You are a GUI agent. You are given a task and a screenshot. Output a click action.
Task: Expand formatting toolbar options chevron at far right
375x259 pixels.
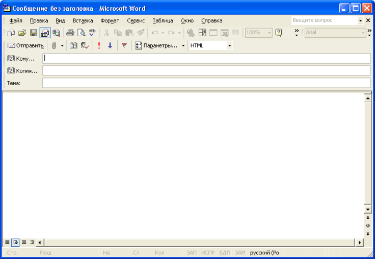369,33
